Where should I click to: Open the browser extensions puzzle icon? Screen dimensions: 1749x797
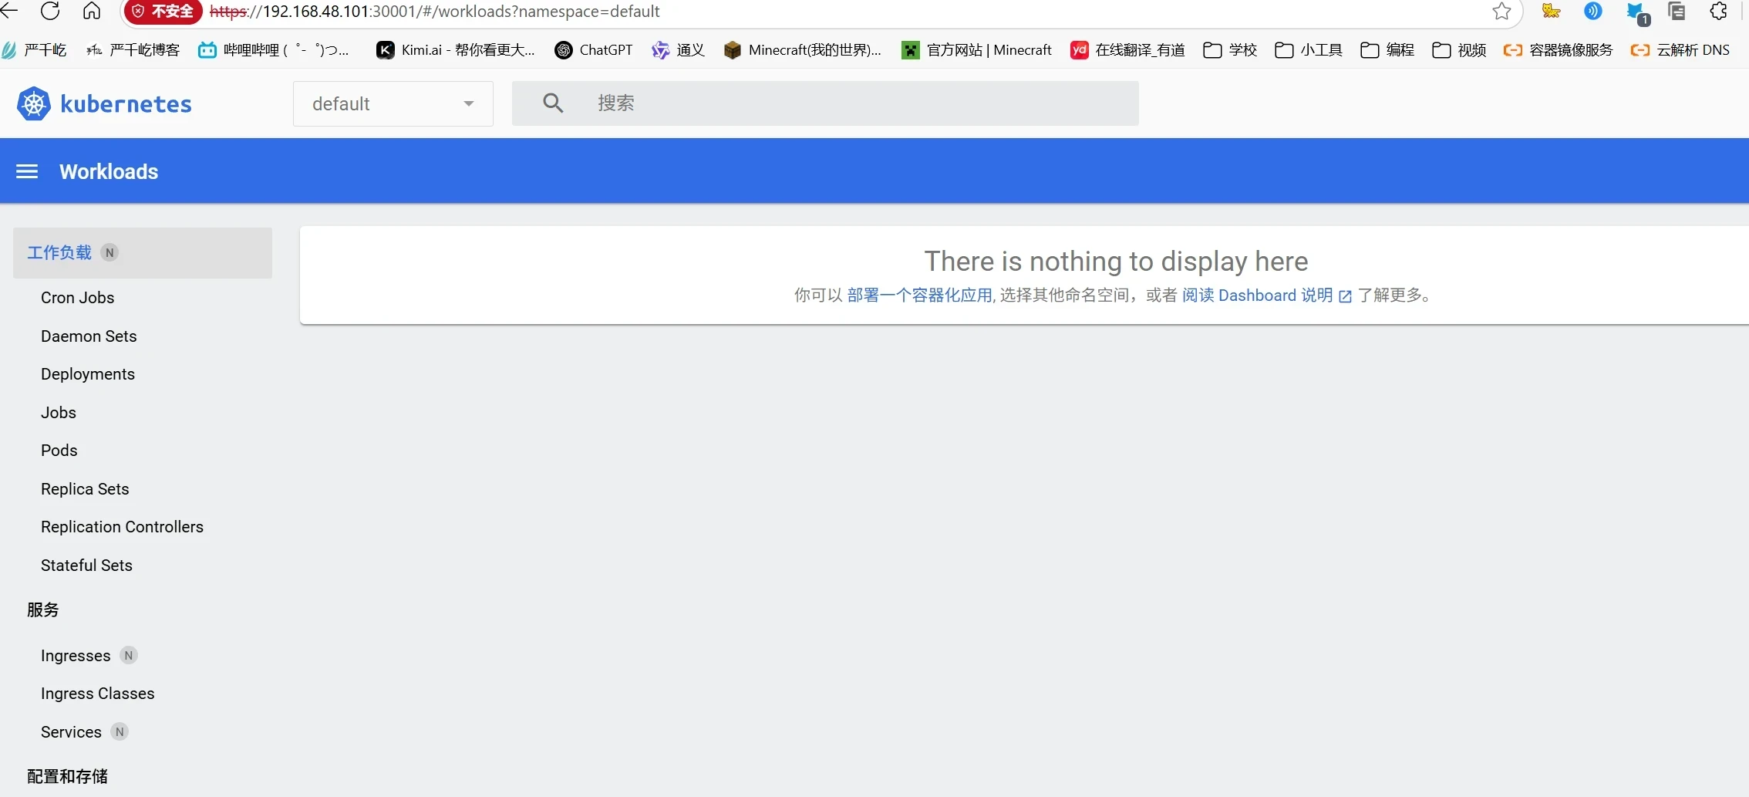pyautogui.click(x=1719, y=11)
